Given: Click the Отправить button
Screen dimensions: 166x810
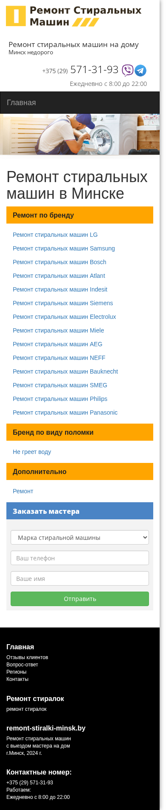Looking at the screenshot, I should (x=80, y=599).
